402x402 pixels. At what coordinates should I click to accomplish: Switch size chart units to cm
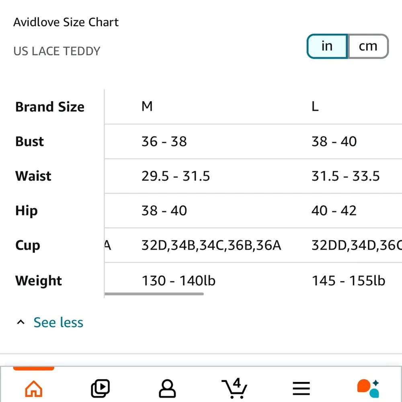pyautogui.click(x=368, y=46)
